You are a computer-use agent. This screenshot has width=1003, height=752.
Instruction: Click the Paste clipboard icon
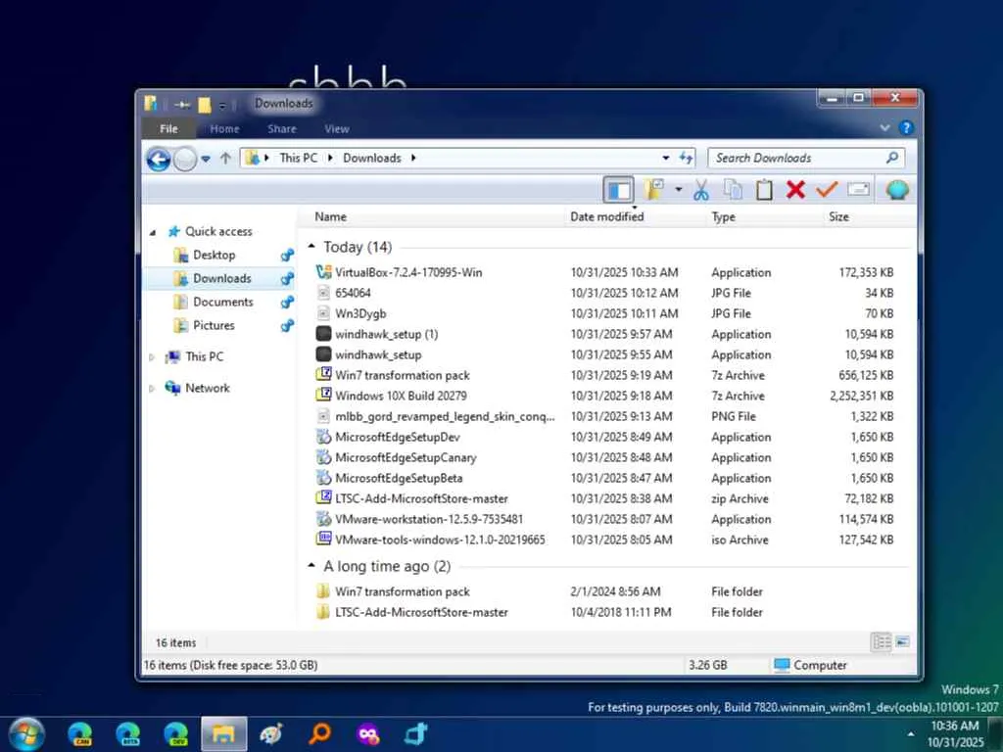(x=764, y=190)
